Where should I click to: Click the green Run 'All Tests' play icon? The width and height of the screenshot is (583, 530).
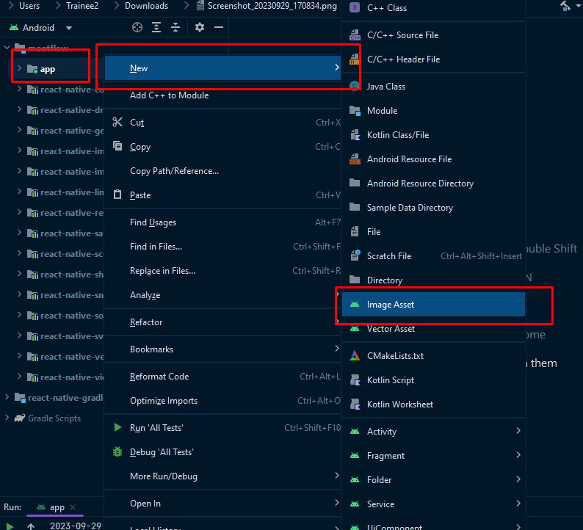pyautogui.click(x=117, y=427)
